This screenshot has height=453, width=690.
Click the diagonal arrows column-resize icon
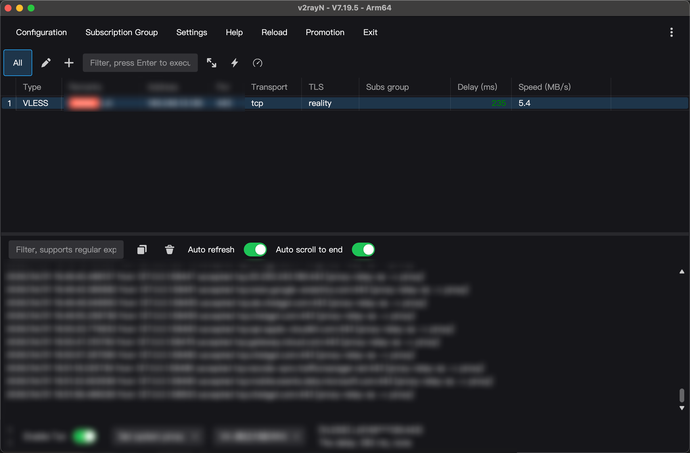211,63
